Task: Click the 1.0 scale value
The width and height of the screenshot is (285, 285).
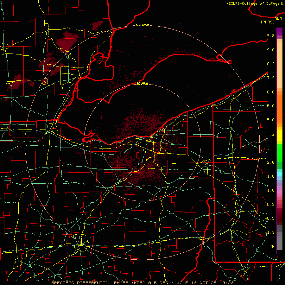Action: pyautogui.click(x=271, y=191)
